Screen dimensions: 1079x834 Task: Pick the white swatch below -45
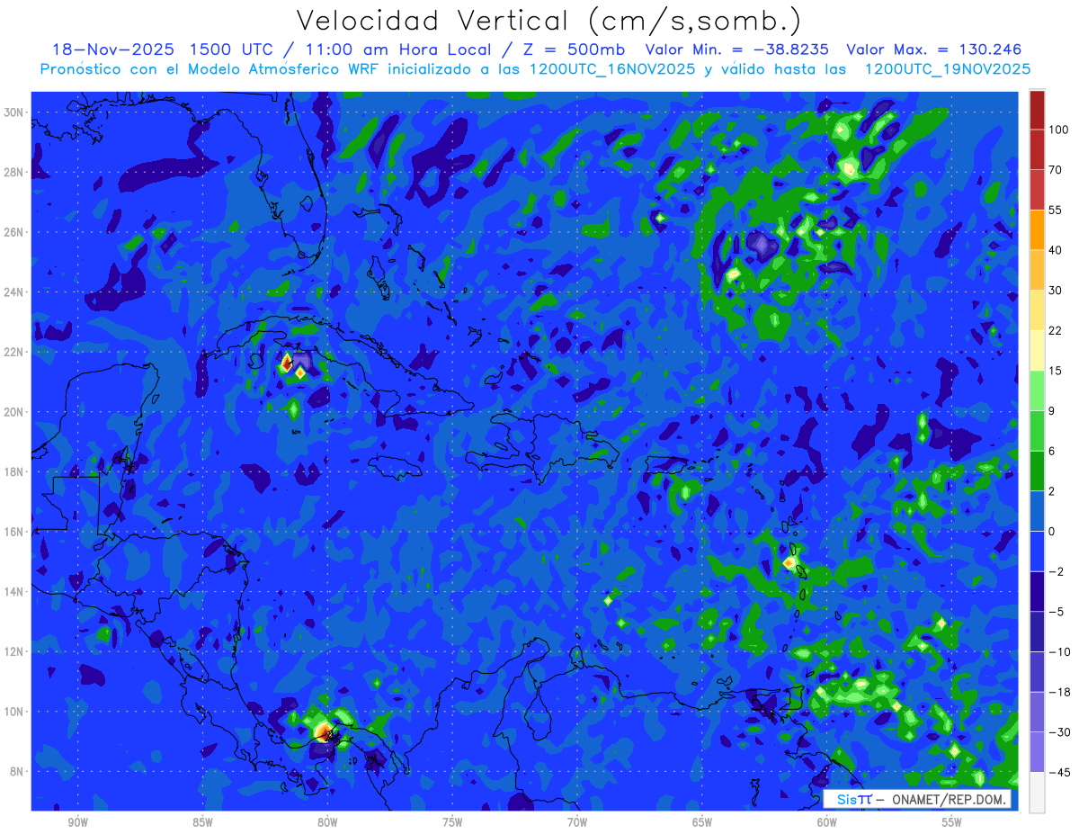[1037, 792]
